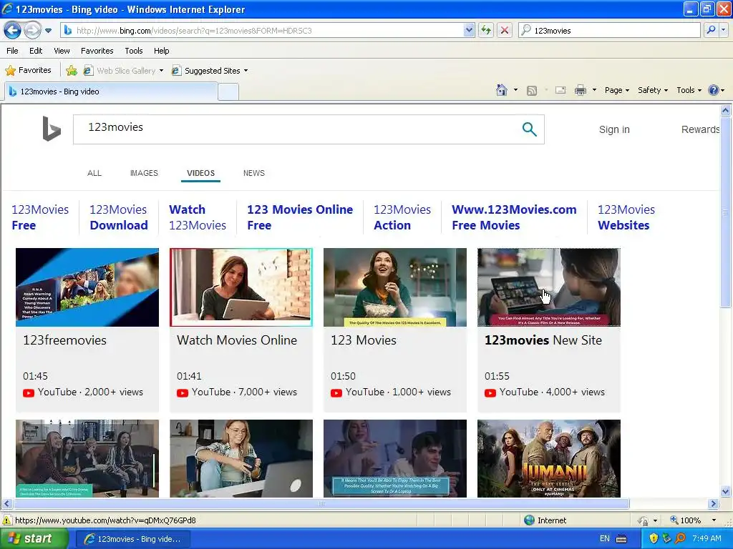
Task: Open a new blank tab
Action: 228,91
